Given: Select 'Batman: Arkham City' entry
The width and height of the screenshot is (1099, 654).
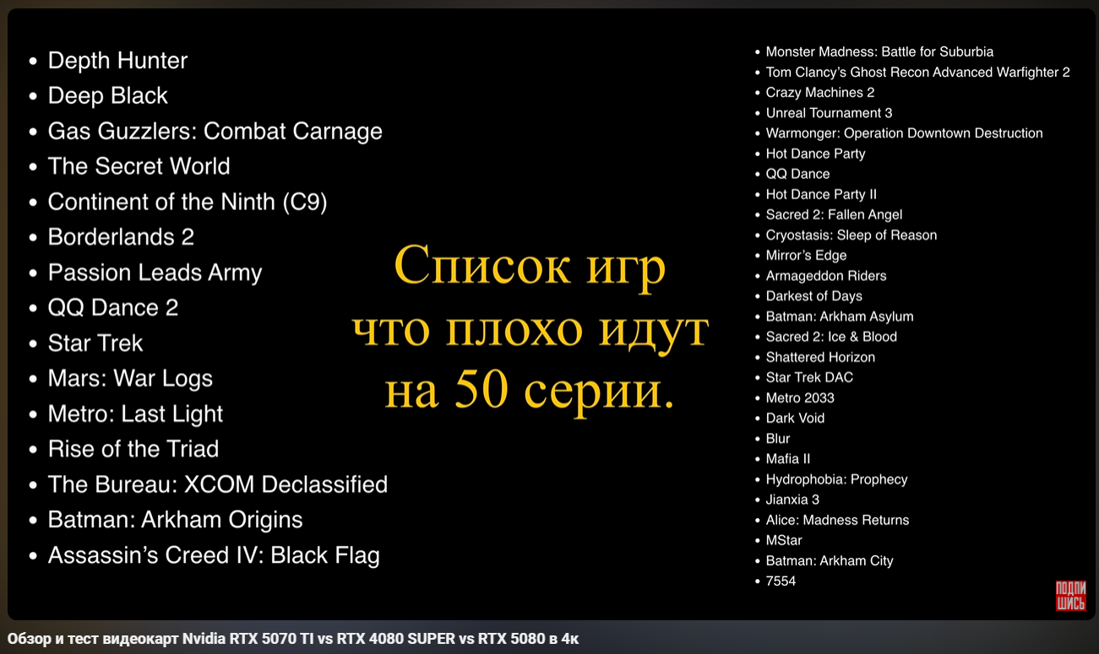Looking at the screenshot, I should 830,560.
